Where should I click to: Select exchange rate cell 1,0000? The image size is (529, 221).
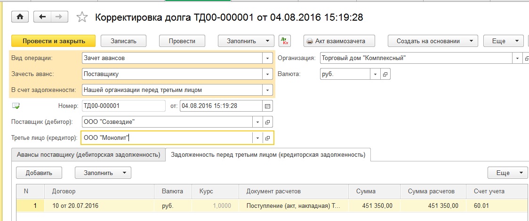pyautogui.click(x=215, y=206)
